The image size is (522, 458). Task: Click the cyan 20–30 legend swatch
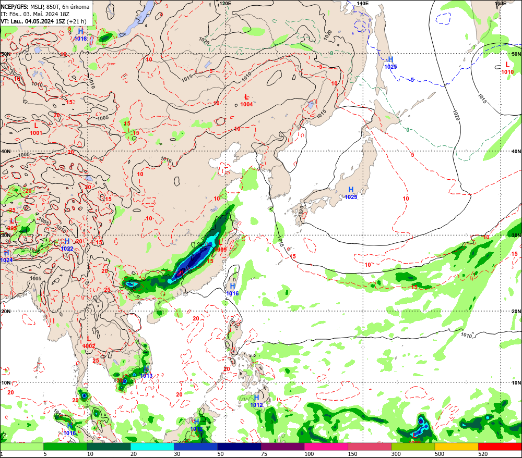[152, 447]
